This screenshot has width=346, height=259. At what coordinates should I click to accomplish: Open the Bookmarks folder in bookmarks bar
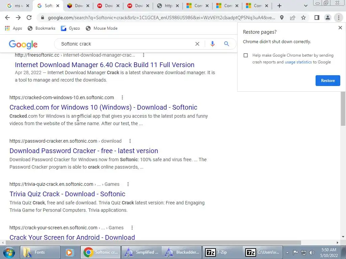42,28
